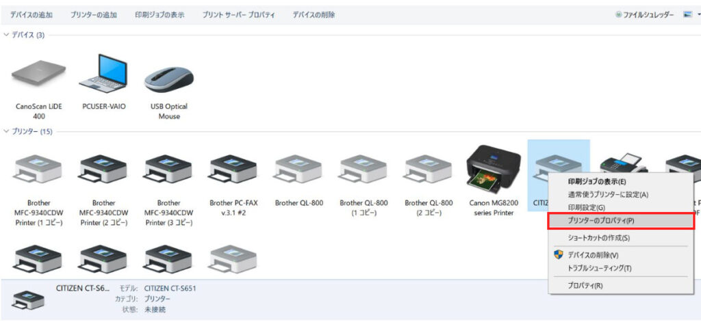The width and height of the screenshot is (701, 322).
Task: Collapse the プリンター (15) group
Action: (6, 131)
